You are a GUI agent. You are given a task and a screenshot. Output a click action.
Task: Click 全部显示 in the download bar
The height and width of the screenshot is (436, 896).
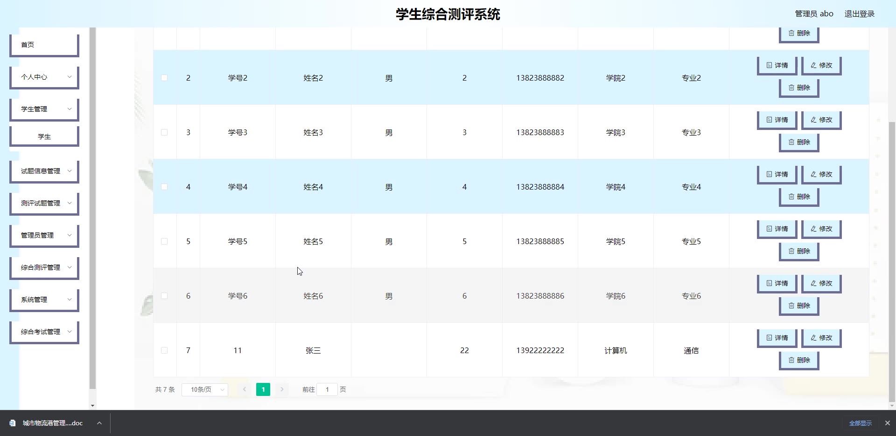[860, 423]
